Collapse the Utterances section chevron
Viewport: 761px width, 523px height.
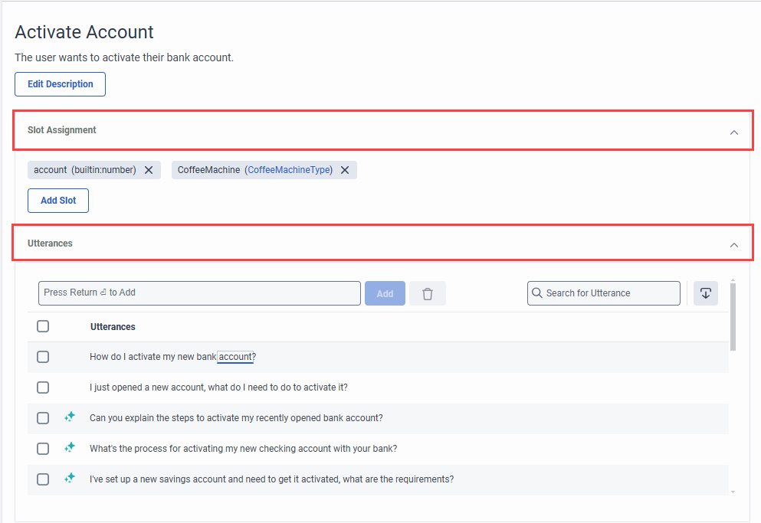point(734,245)
